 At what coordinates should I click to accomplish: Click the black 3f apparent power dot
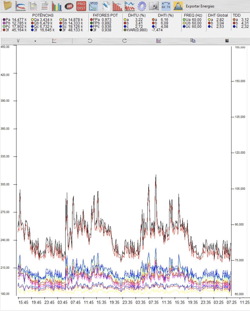click(x=60, y=30)
